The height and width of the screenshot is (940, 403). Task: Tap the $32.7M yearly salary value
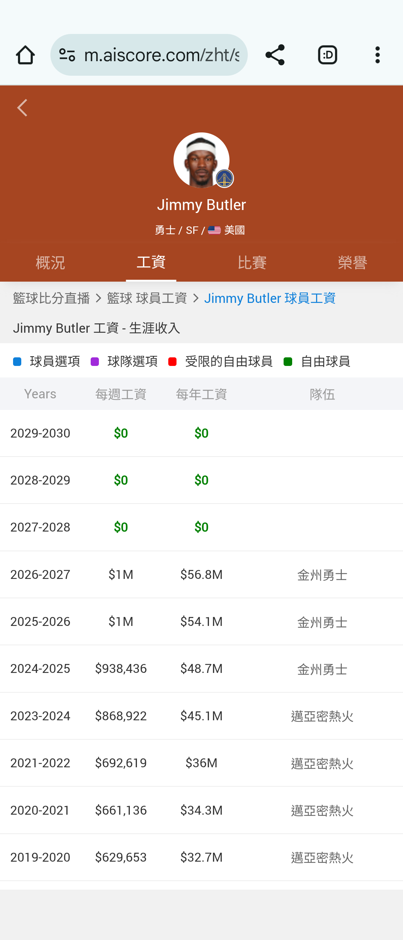pos(201,857)
